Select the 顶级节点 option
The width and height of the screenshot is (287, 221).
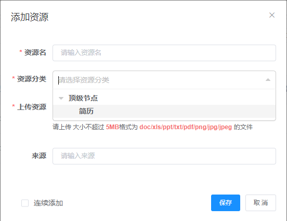pos(83,98)
